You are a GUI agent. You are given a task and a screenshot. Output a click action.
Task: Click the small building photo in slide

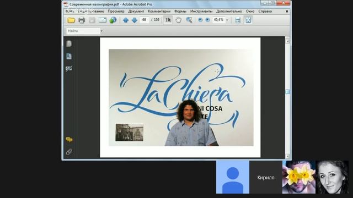point(130,133)
